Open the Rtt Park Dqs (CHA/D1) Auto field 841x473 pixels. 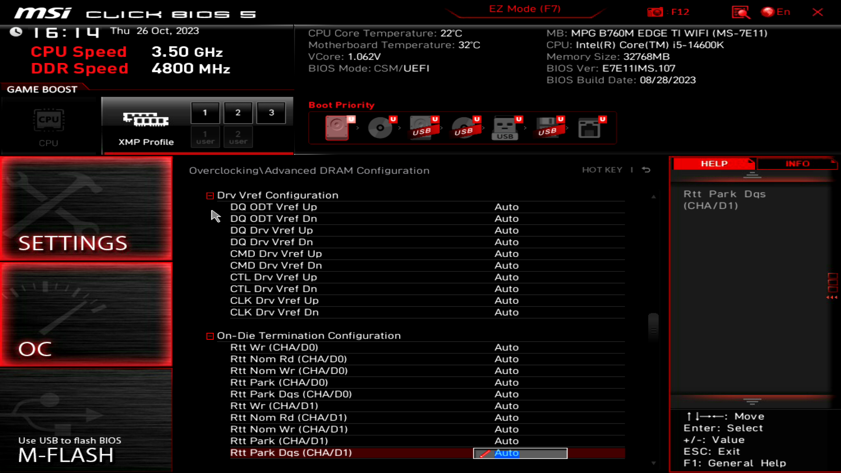click(520, 453)
